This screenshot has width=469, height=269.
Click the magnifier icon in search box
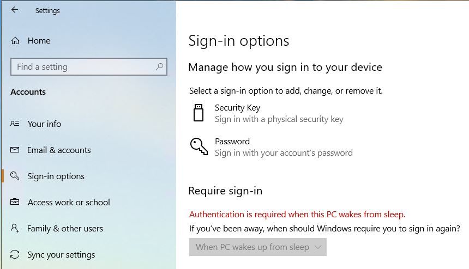tap(159, 66)
